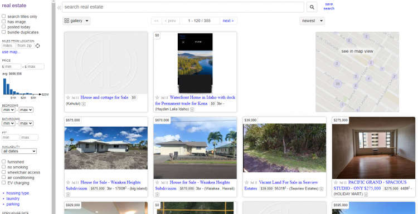This screenshot has width=418, height=214.
Task: Click the previous page button
Action: coord(171,21)
